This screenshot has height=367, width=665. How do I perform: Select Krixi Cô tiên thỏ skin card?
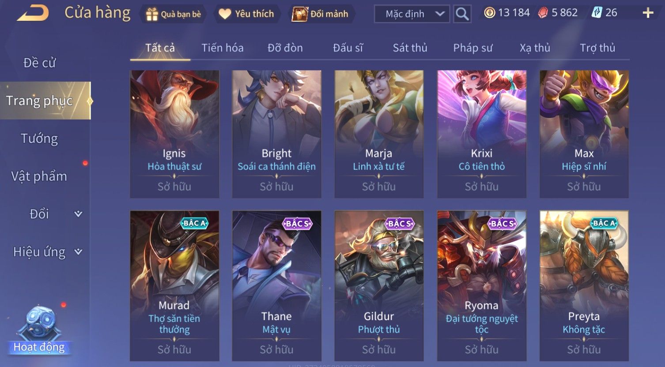point(482,134)
